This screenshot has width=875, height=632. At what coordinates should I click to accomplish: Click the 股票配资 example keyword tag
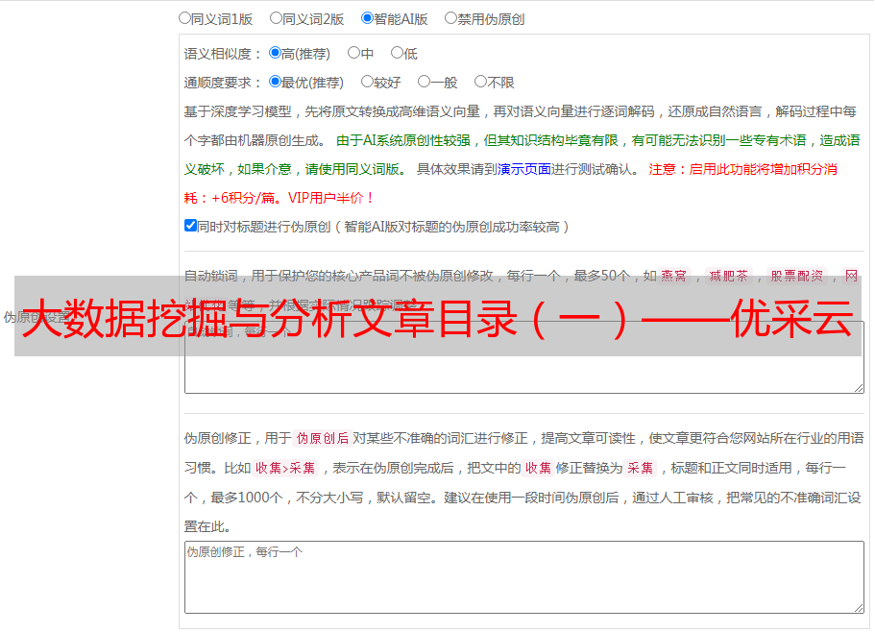[x=797, y=276]
